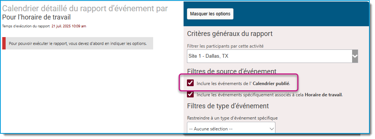Click the label Temps d'exécution du rapport
Viewport: 375px width, 139px height.
(26, 26)
